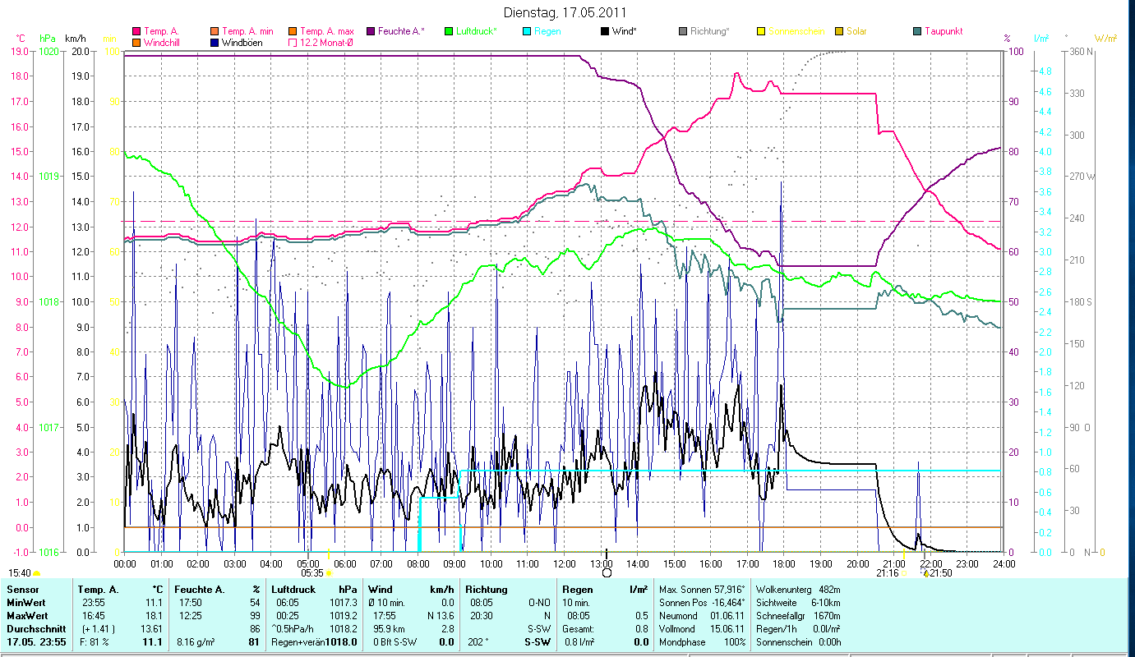1135x657 pixels.
Task: Click the Luftdruck green legend square
Action: 448,31
